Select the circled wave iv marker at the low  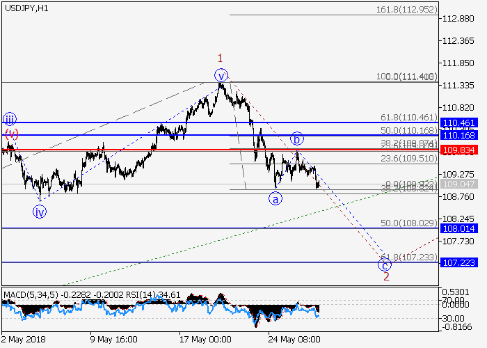(40, 212)
